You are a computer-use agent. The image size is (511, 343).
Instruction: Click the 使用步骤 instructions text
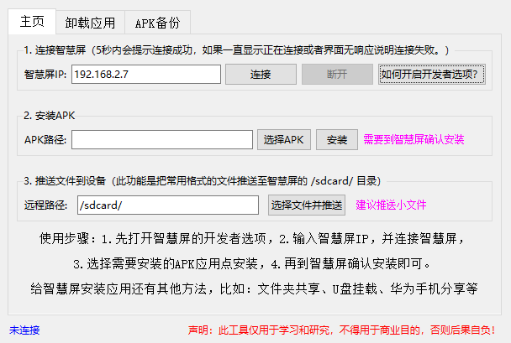pos(251,237)
